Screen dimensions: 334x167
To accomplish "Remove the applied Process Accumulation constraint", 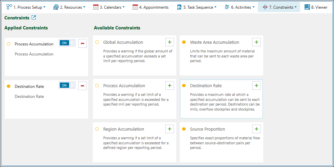I will click(x=82, y=44).
